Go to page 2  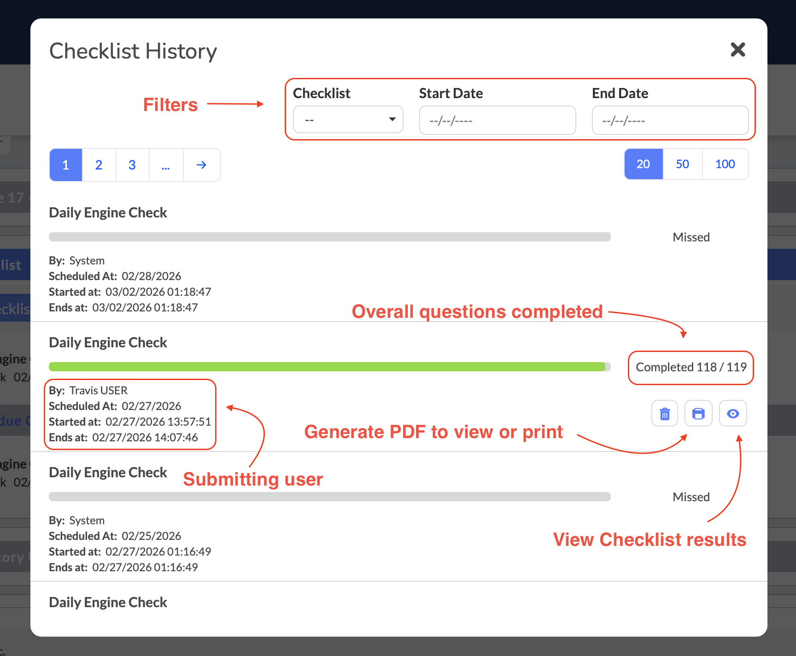coord(99,165)
